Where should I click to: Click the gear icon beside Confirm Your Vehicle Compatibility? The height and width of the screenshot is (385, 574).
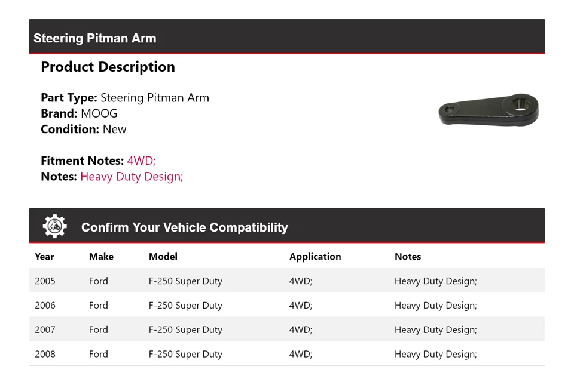(x=54, y=226)
